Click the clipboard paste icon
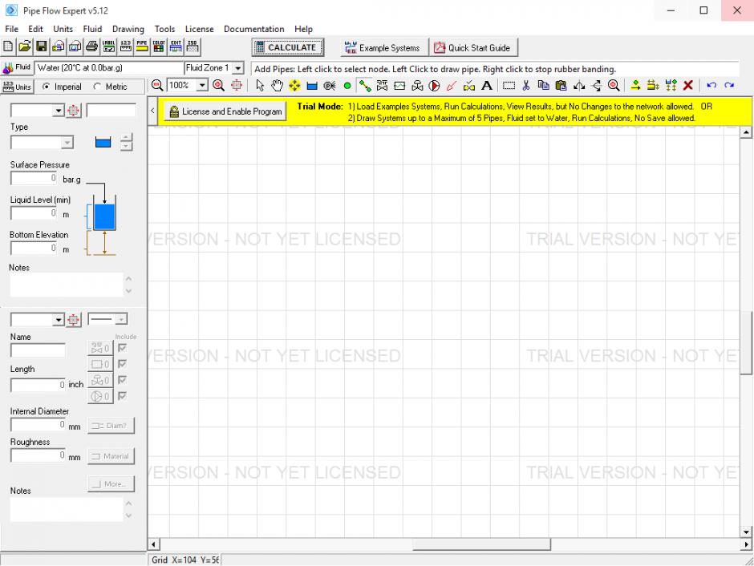The width and height of the screenshot is (754, 566). click(x=561, y=86)
